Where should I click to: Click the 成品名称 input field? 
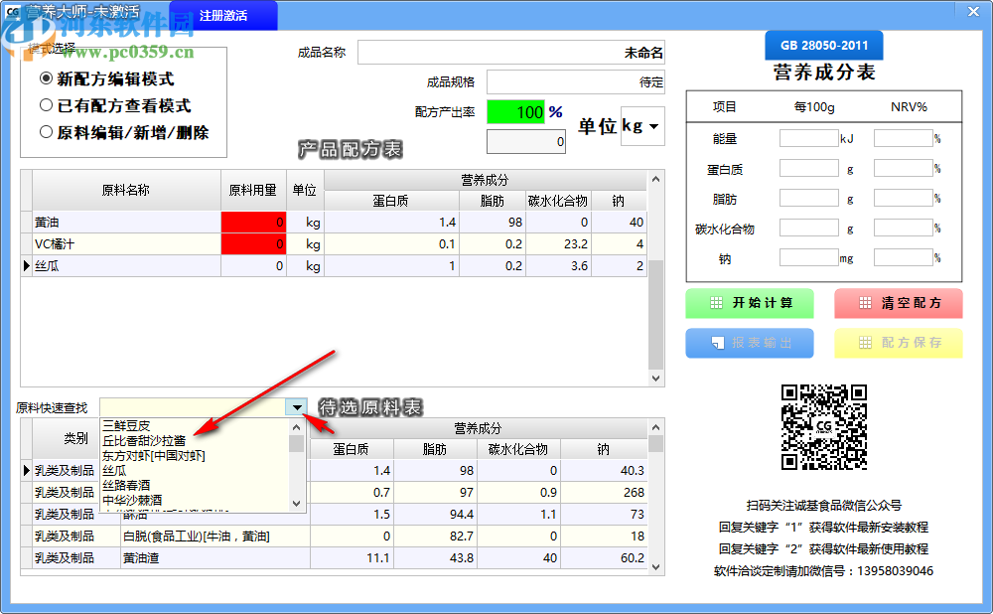[x=511, y=53]
